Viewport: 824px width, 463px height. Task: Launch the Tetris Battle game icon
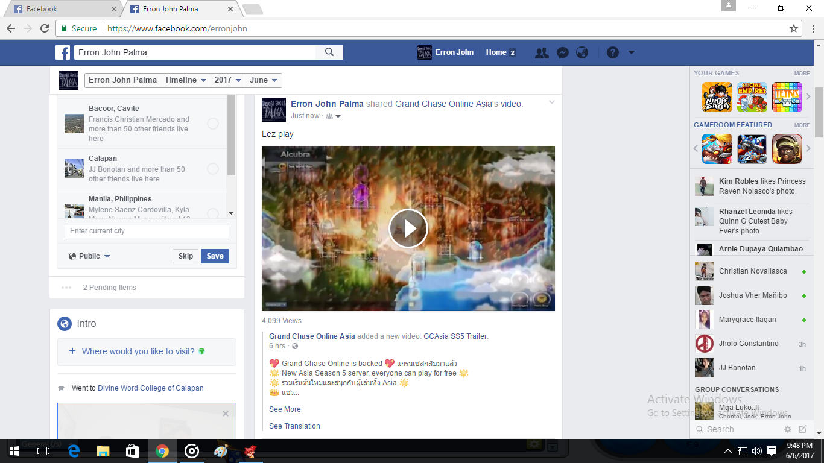[x=787, y=97]
